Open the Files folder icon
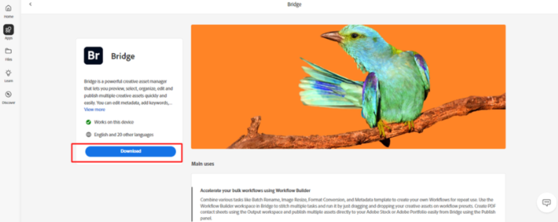Screen dimensions: 558x222 tap(9, 51)
